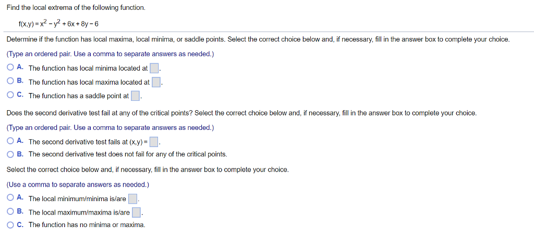
Task: Click 'The local maximum/maxima is/are' label text
Action: [79, 213]
